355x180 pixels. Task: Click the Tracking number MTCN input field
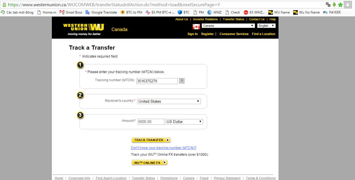tap(157, 81)
